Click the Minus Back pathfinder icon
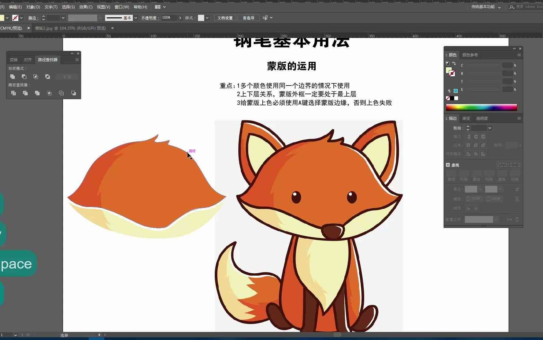Viewport: 543px width, 340px height. pyautogui.click(x=74, y=93)
